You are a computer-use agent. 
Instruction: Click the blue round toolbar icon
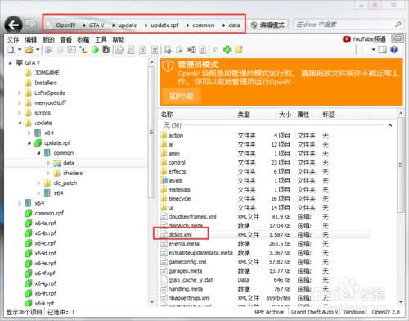[x=48, y=50]
